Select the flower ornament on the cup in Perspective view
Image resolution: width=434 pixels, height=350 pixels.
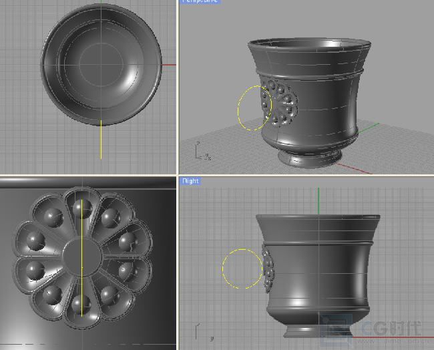[279, 103]
